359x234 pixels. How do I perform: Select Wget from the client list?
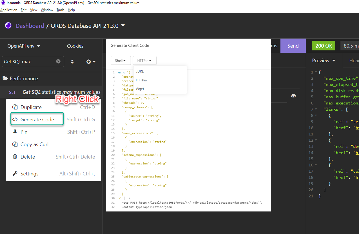pos(160,89)
